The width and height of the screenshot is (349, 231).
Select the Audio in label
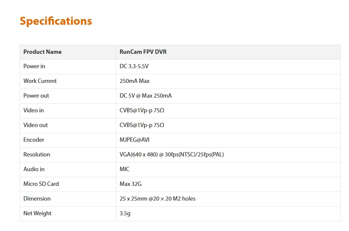click(34, 169)
